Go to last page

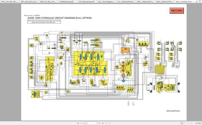point(103,123)
